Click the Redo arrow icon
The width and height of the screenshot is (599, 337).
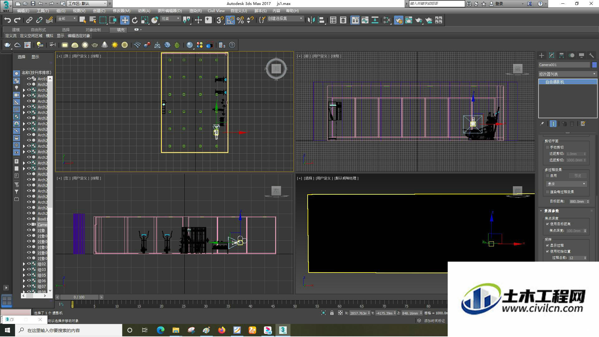click(18, 20)
